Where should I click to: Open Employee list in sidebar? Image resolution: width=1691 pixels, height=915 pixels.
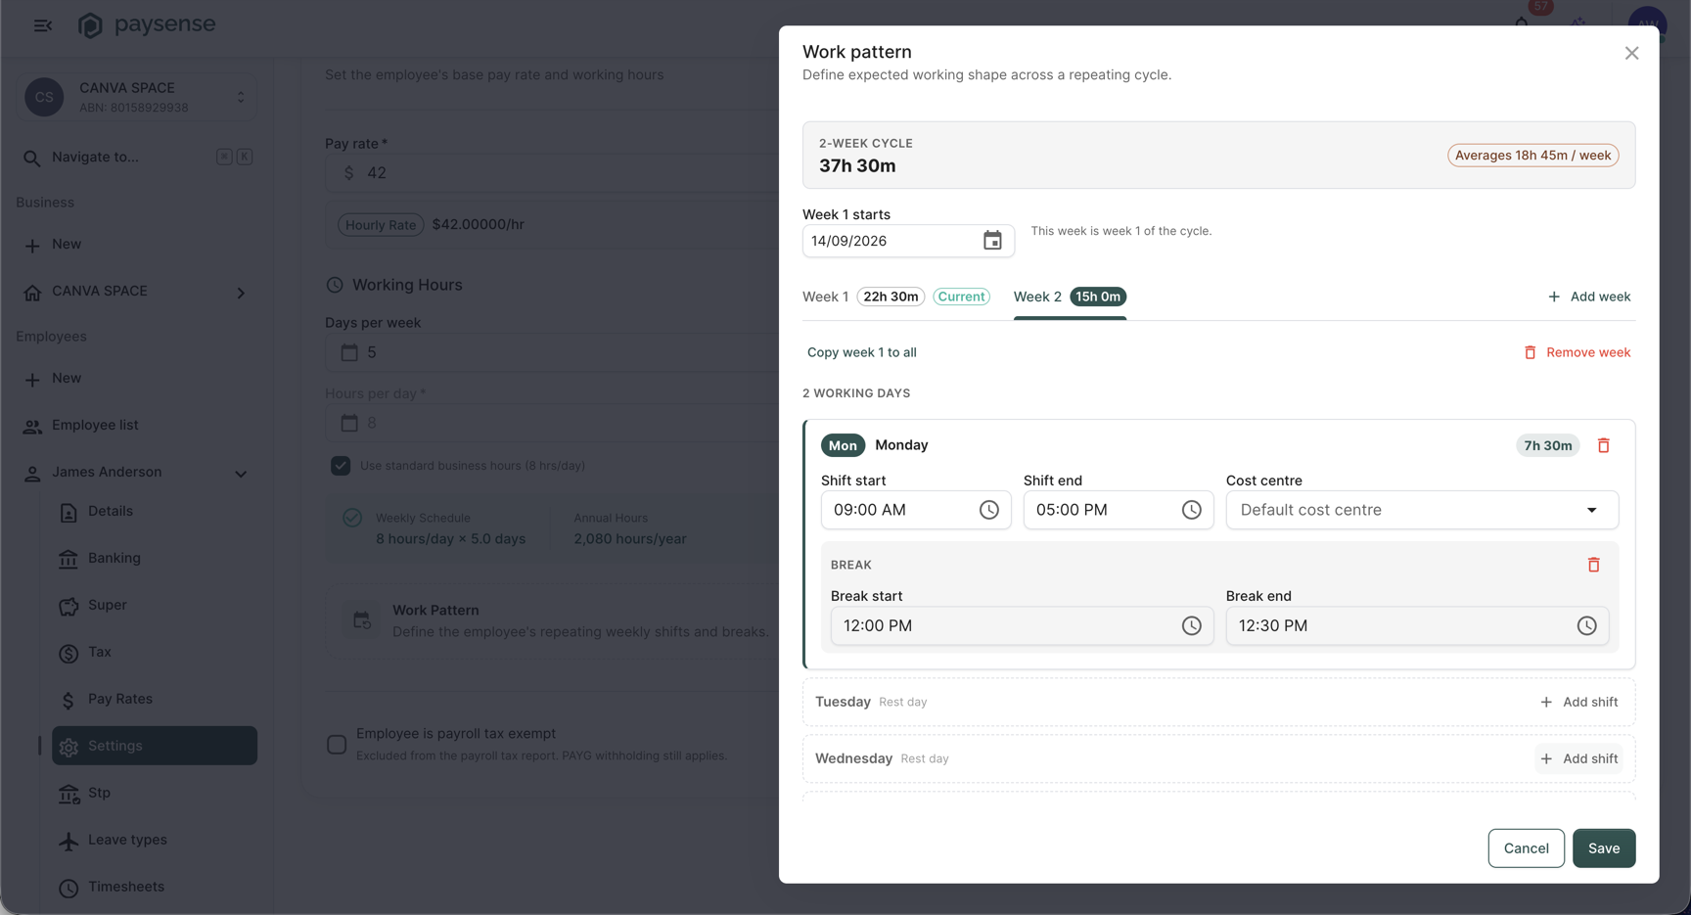coord(137,425)
